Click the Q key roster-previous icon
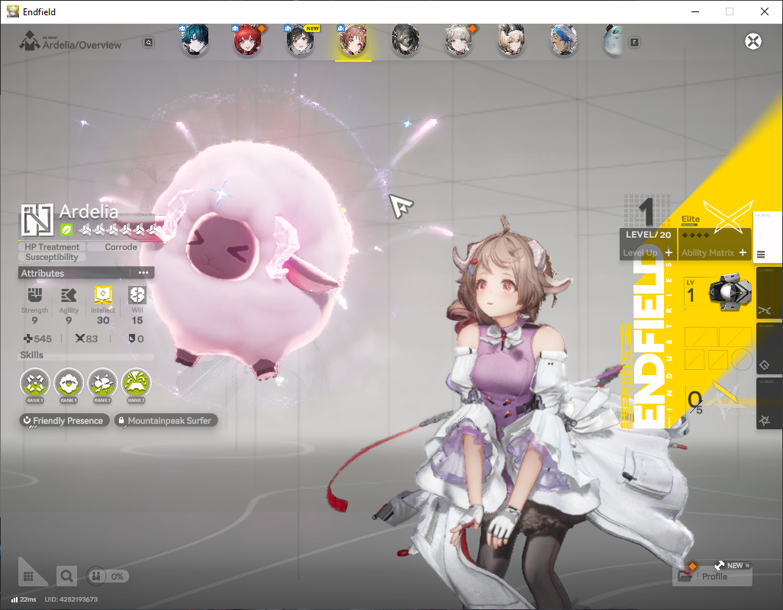The image size is (783, 610). pos(149,43)
